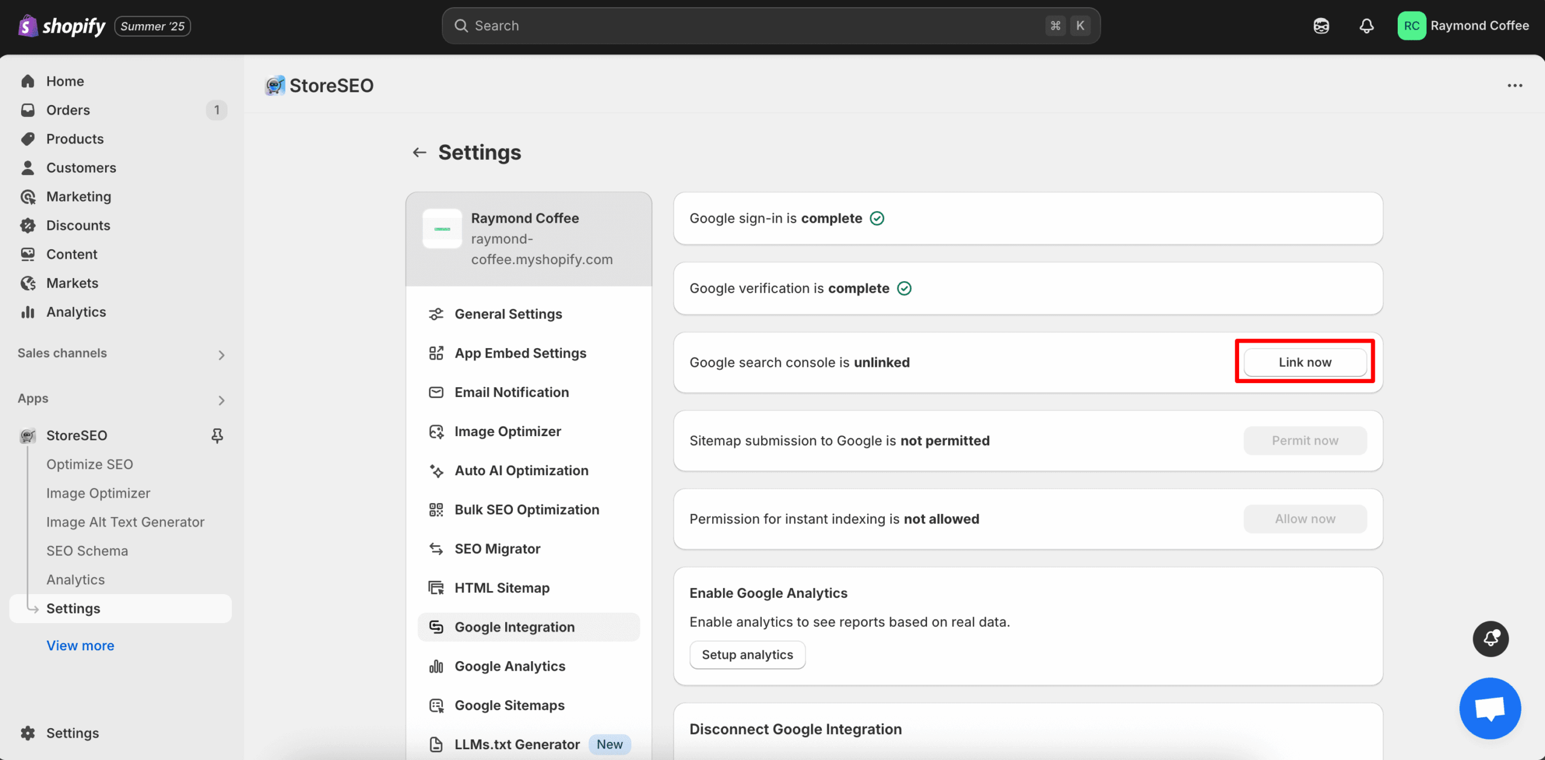1545x760 pixels.
Task: Open Image Optimizer settings tab
Action: [x=528, y=432]
